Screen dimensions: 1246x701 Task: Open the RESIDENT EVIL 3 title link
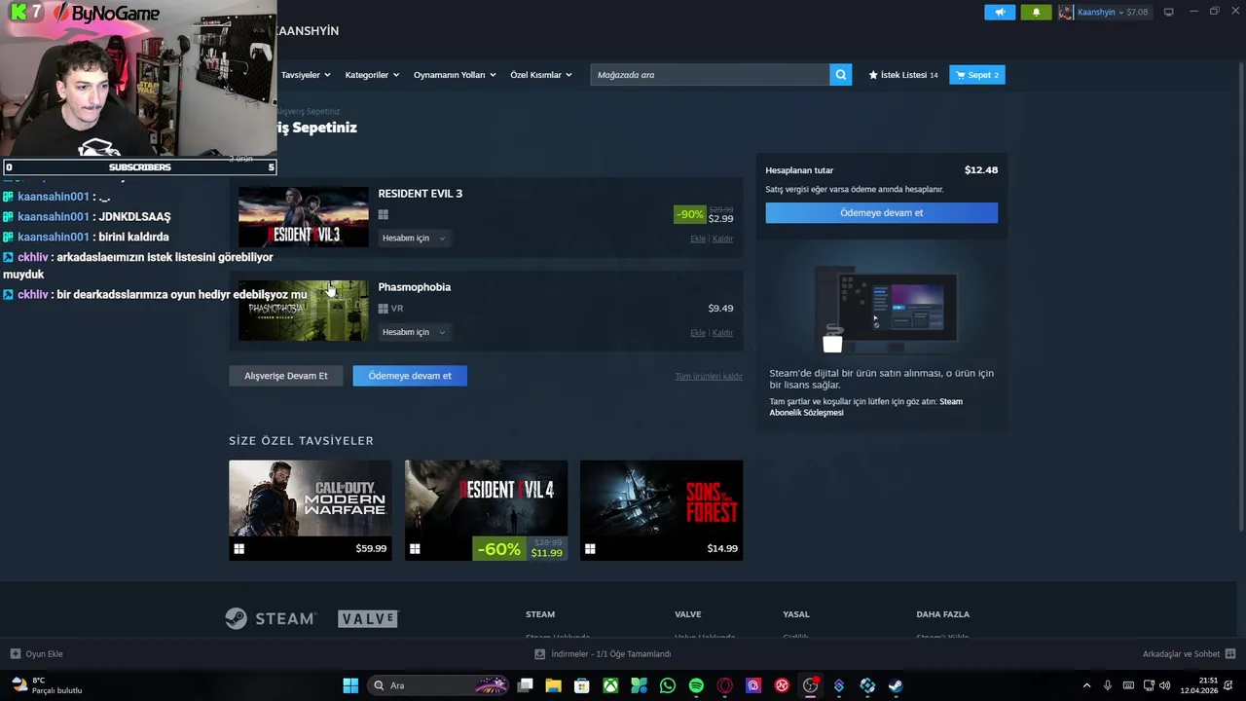pyautogui.click(x=421, y=194)
